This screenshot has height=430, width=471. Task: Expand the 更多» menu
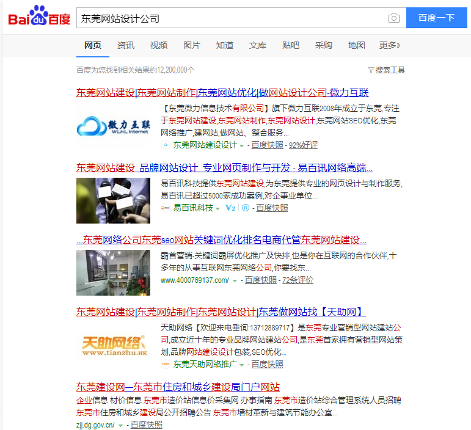390,45
